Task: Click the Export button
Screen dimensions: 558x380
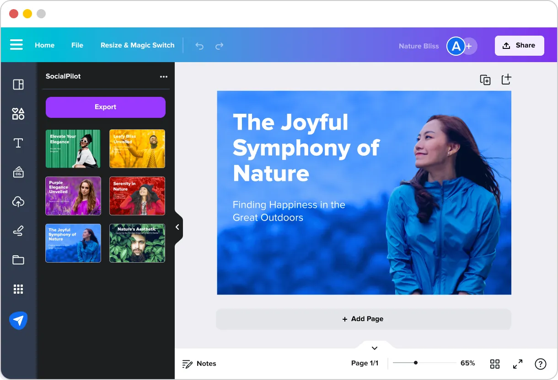Action: 105,107
